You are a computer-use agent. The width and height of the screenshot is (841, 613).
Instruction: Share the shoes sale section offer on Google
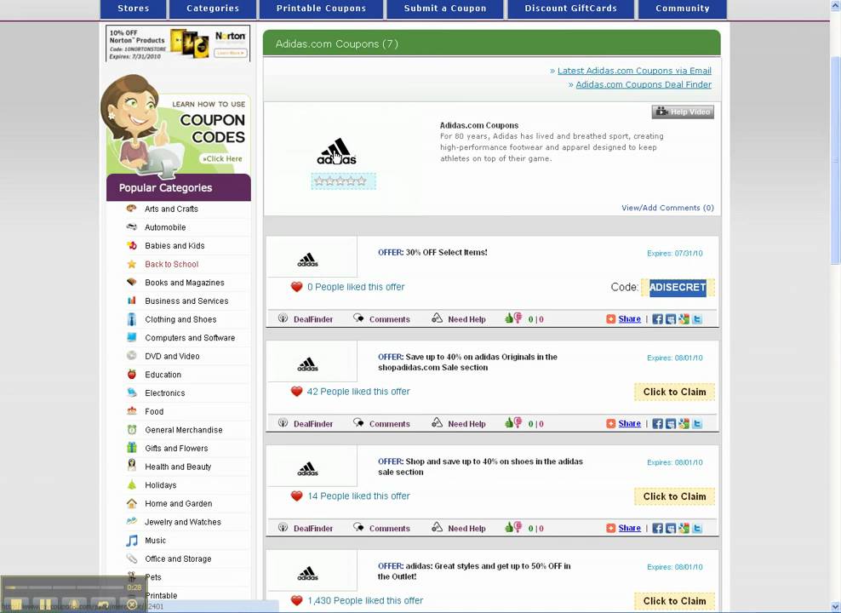click(x=684, y=528)
